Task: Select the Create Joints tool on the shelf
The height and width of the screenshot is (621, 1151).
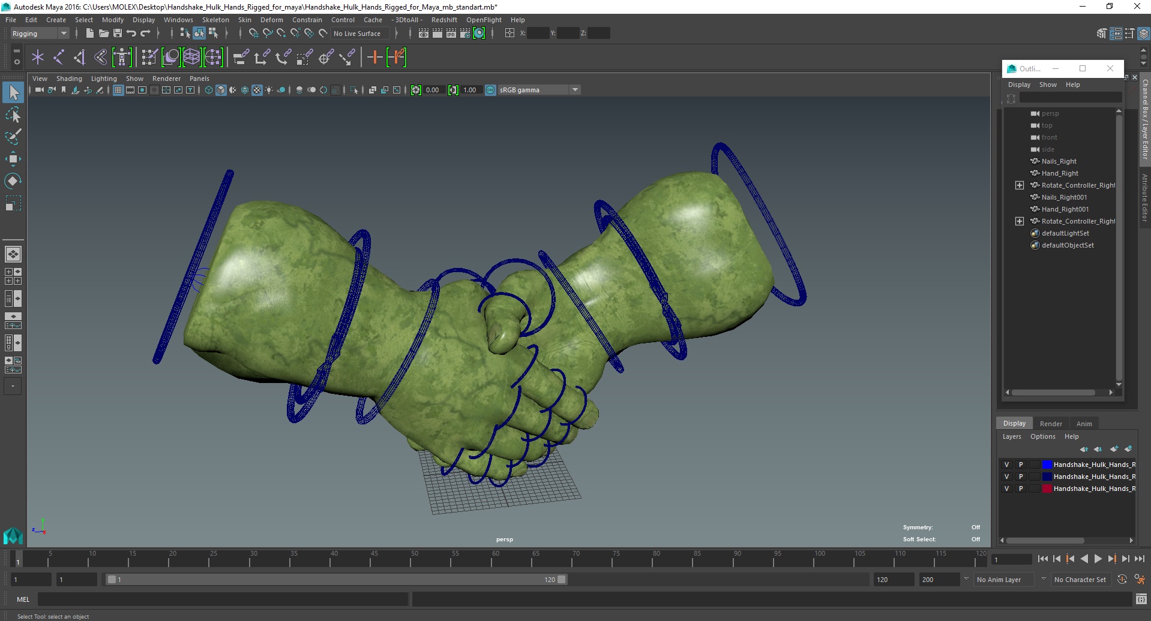Action: (59, 58)
